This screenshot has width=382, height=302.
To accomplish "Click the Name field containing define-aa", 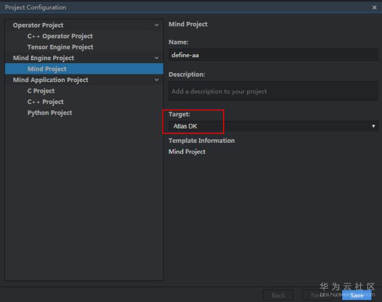I will click(273, 56).
